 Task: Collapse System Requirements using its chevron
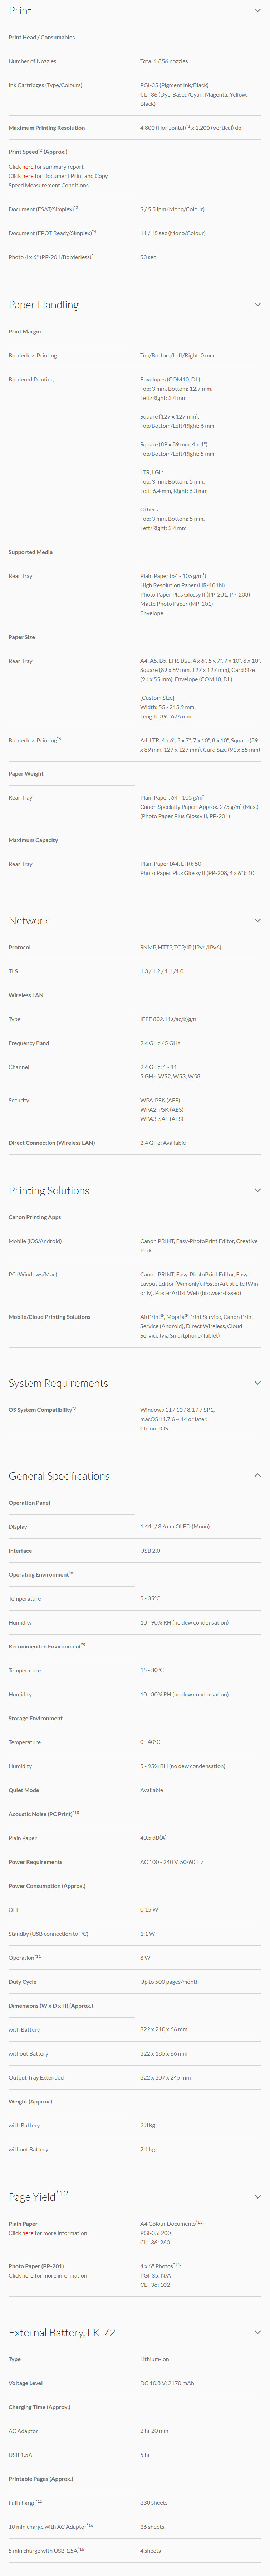point(258,1383)
